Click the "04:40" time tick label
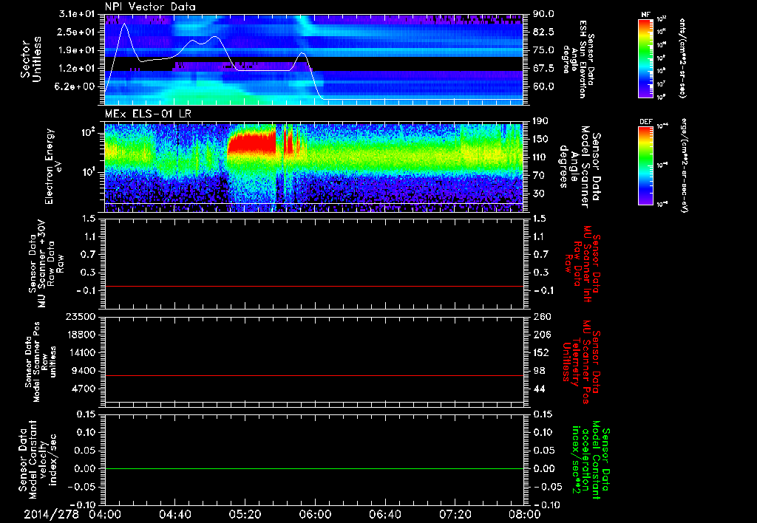This screenshot has width=757, height=523. tap(174, 514)
